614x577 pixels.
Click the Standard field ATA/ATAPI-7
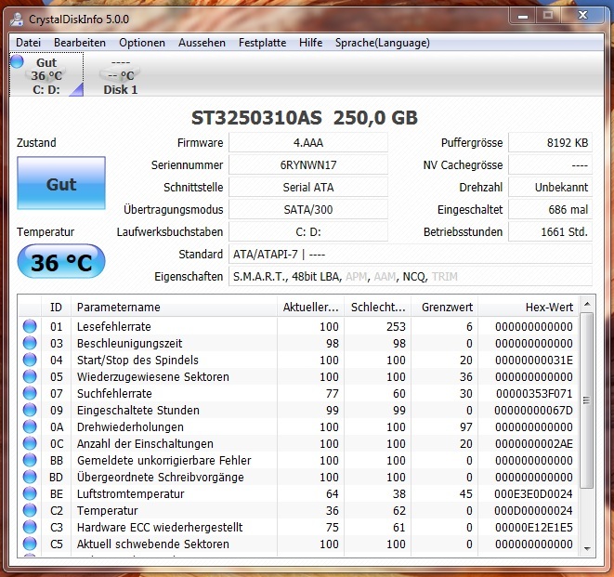pyautogui.click(x=411, y=255)
